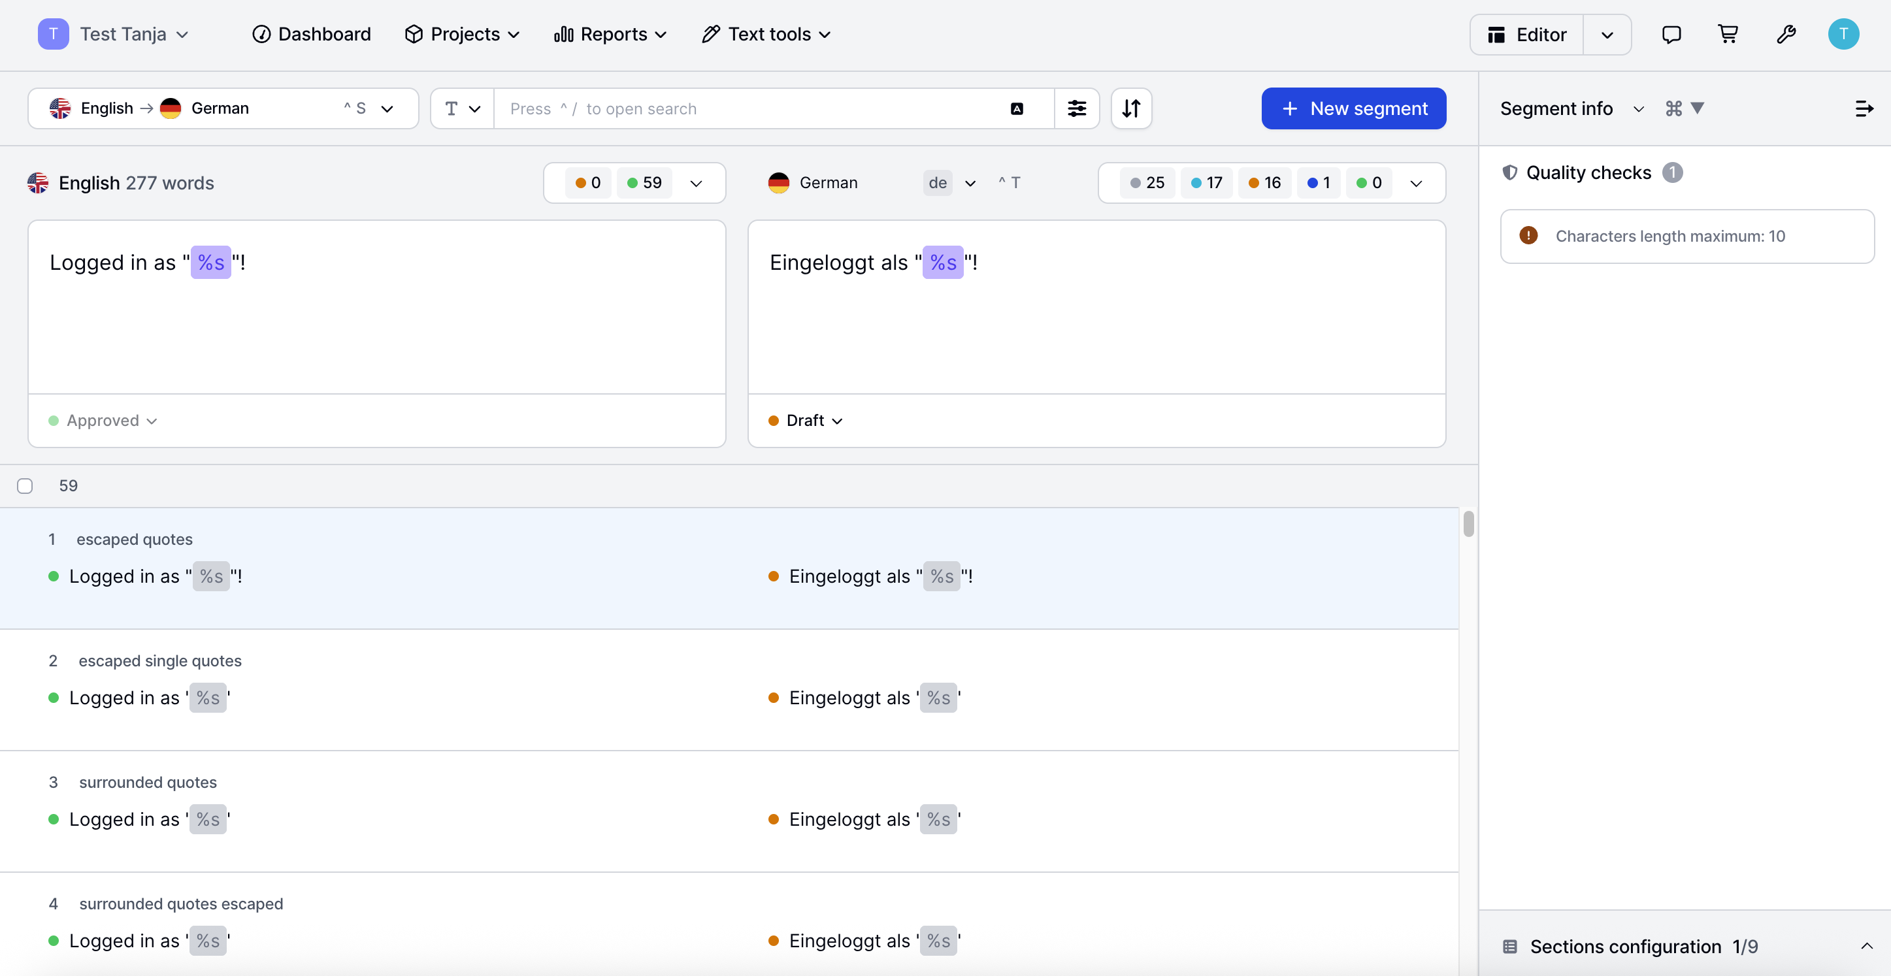Change the Approved status of English source
The width and height of the screenshot is (1891, 976).
tap(103, 421)
